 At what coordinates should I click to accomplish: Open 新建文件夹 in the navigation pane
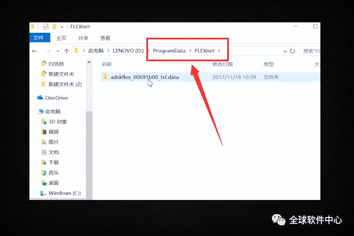point(61,74)
